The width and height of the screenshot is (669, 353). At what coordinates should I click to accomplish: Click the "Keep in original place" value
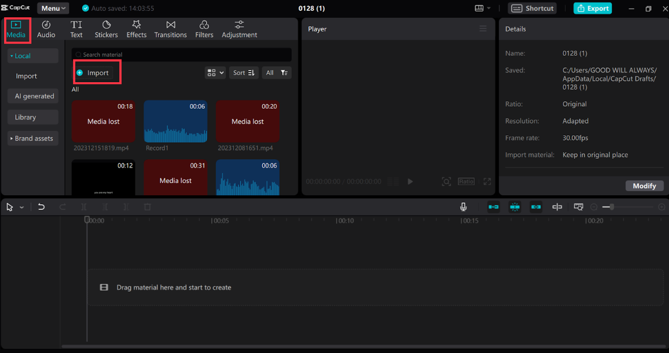pyautogui.click(x=595, y=155)
